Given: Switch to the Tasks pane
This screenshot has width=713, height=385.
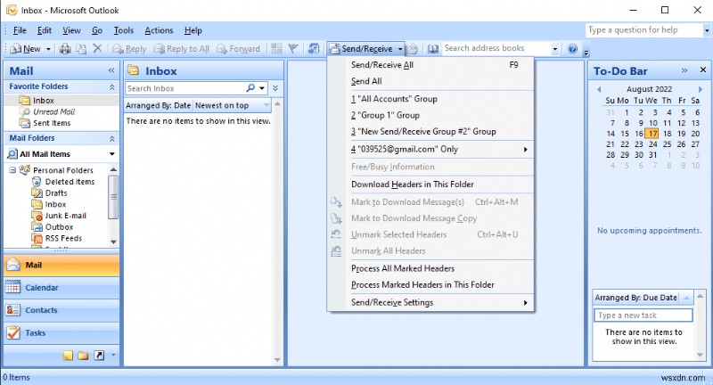Looking at the screenshot, I should tap(61, 332).
